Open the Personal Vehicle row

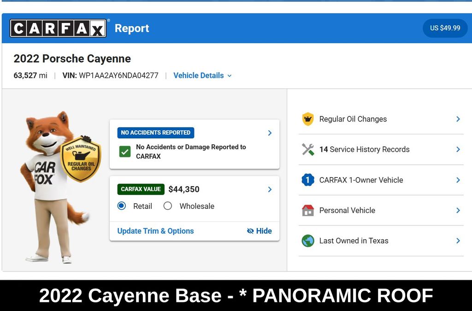tap(381, 210)
